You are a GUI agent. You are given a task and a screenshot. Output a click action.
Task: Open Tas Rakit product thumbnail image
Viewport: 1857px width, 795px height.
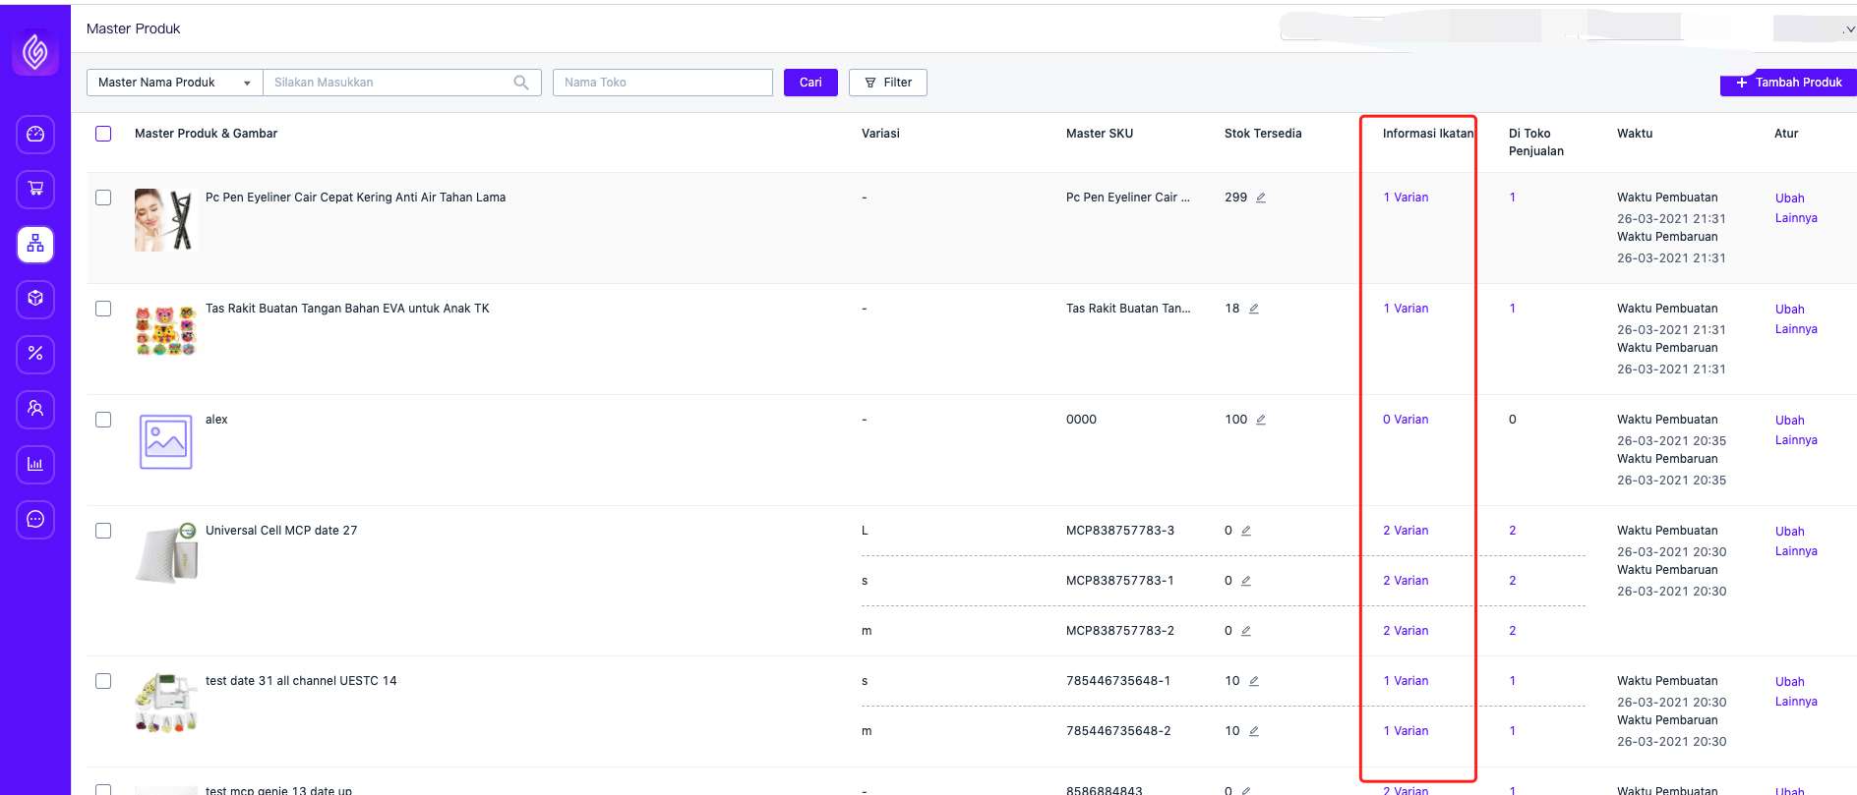click(x=166, y=331)
